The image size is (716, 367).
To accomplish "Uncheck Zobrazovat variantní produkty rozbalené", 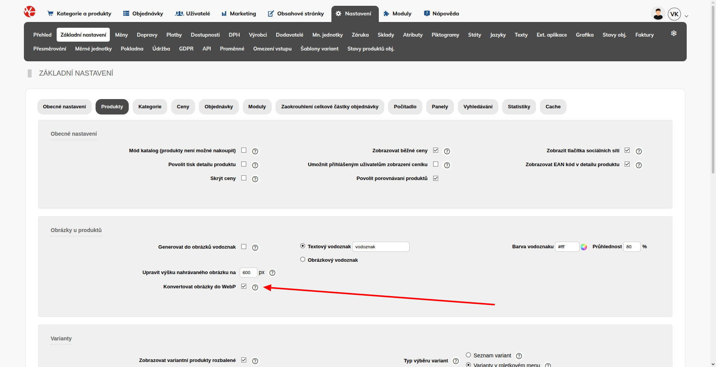I will 244,360.
